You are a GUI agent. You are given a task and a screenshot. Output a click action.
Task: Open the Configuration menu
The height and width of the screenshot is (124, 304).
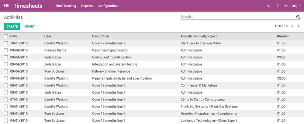(108, 6)
